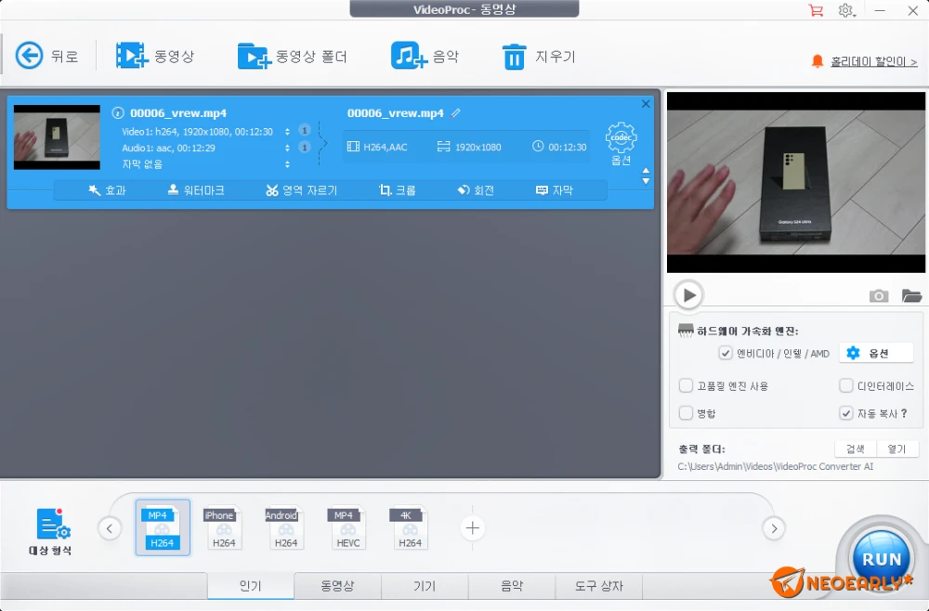Open the 영역 자르기 cut tool
929x611 pixels.
click(x=302, y=190)
